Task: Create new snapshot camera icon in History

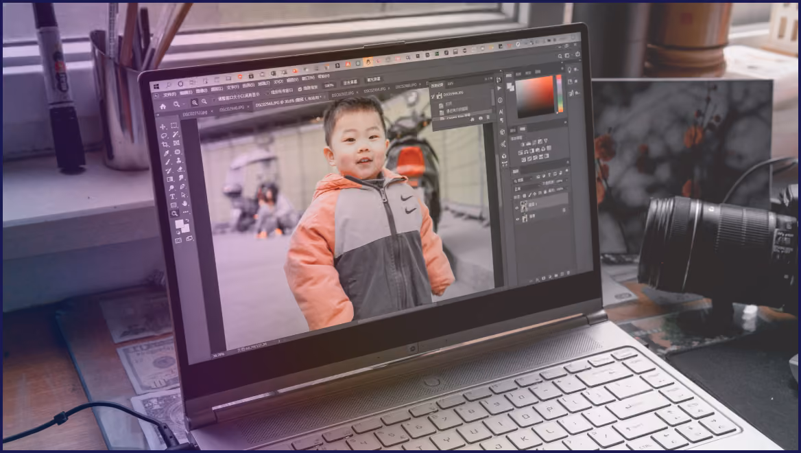Action: click(481, 118)
